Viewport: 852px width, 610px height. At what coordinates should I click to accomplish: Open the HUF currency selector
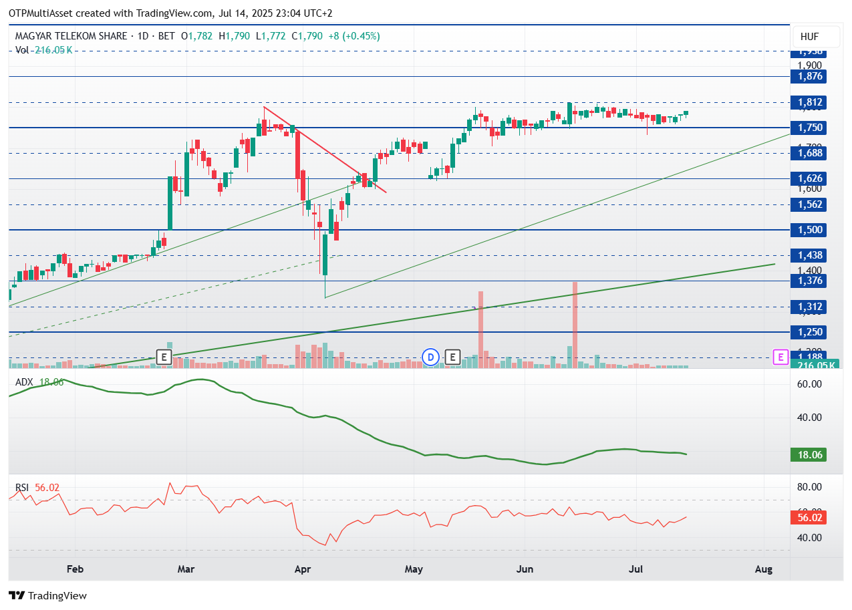click(809, 37)
